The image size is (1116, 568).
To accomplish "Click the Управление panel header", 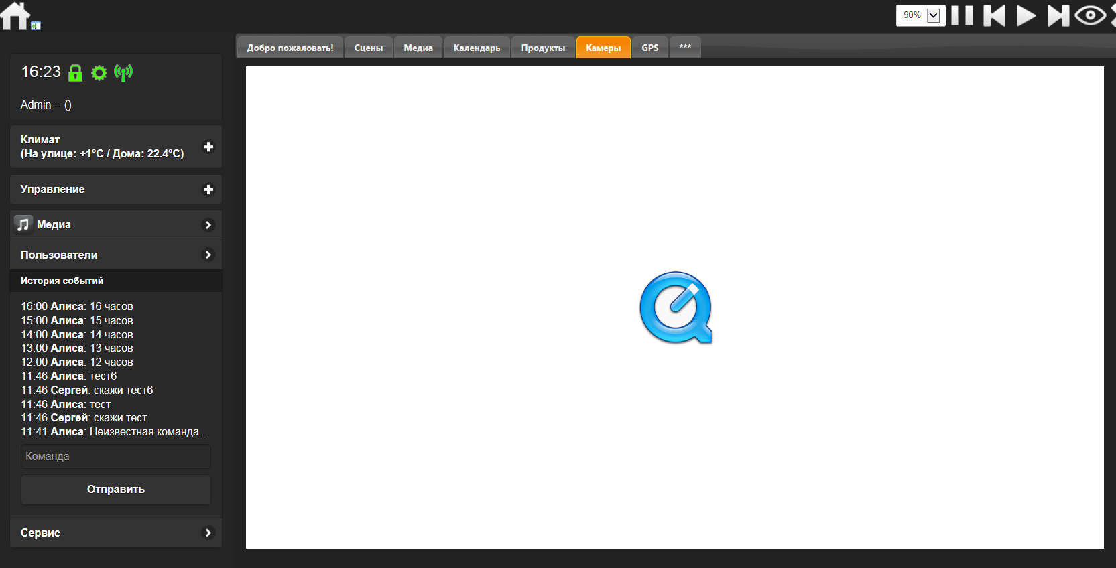I will point(116,190).
